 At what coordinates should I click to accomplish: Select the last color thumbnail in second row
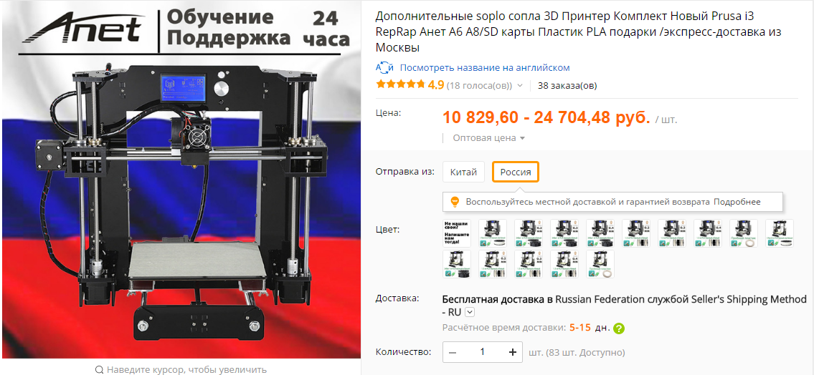(600, 264)
